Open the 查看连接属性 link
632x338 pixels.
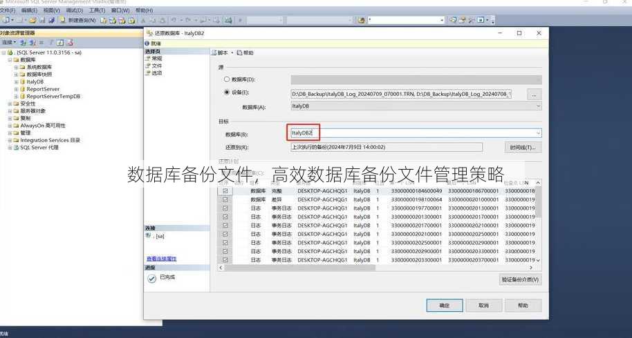[162, 259]
